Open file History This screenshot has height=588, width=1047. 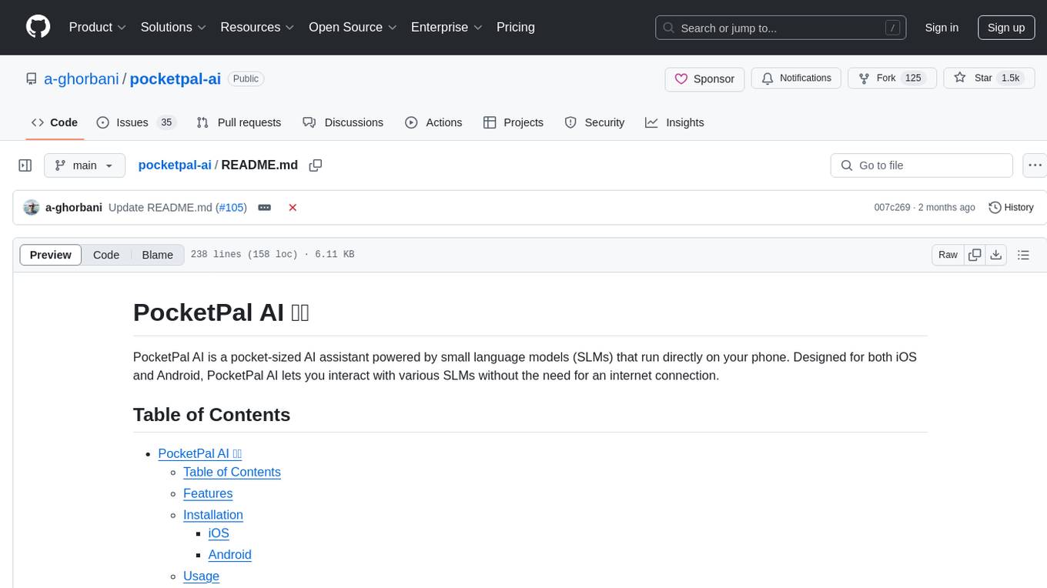click(1011, 208)
